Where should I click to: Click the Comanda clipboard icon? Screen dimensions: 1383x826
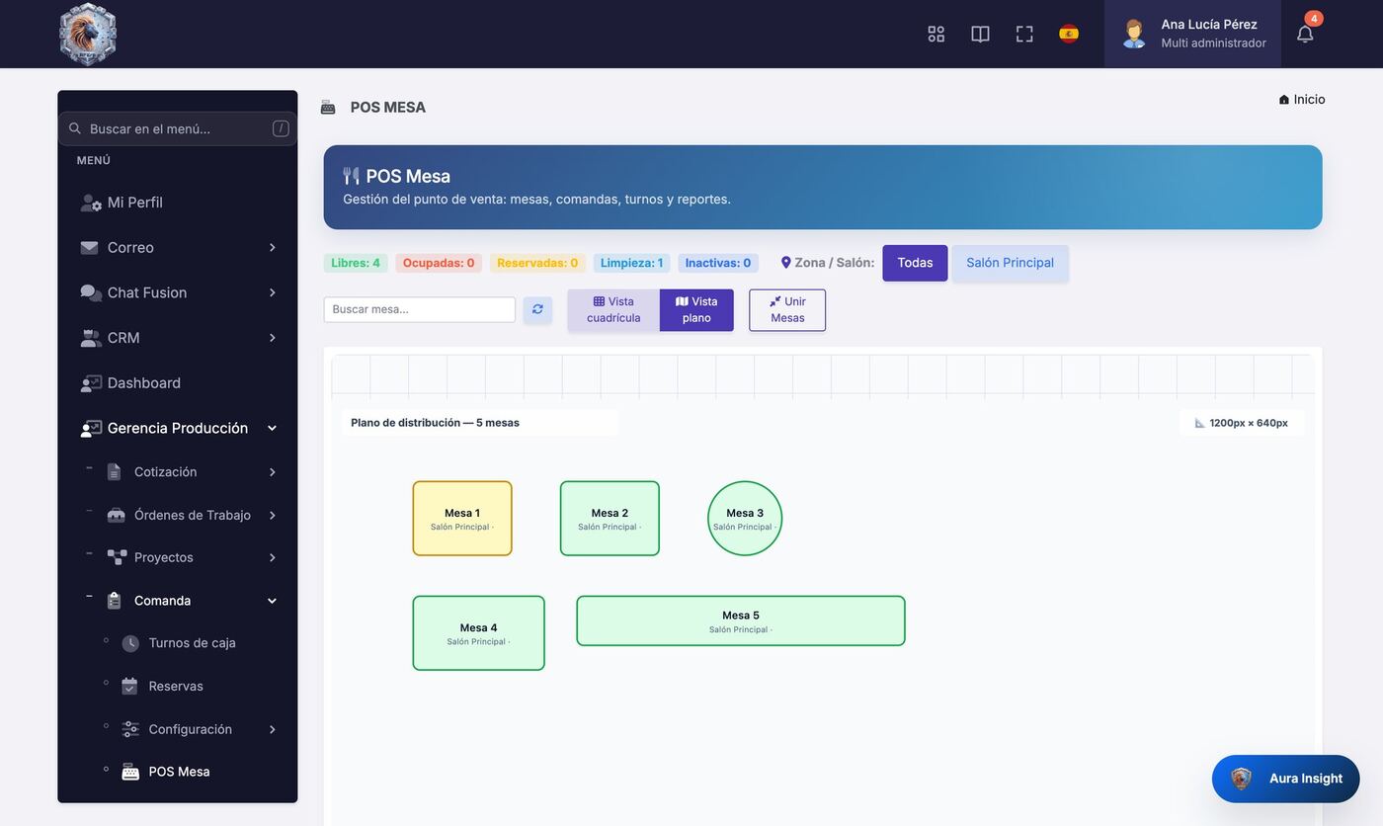115,601
